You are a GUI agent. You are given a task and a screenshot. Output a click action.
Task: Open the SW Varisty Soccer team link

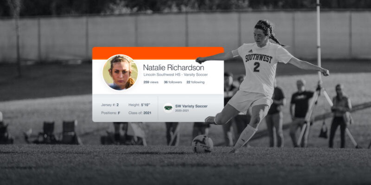[x=191, y=106]
